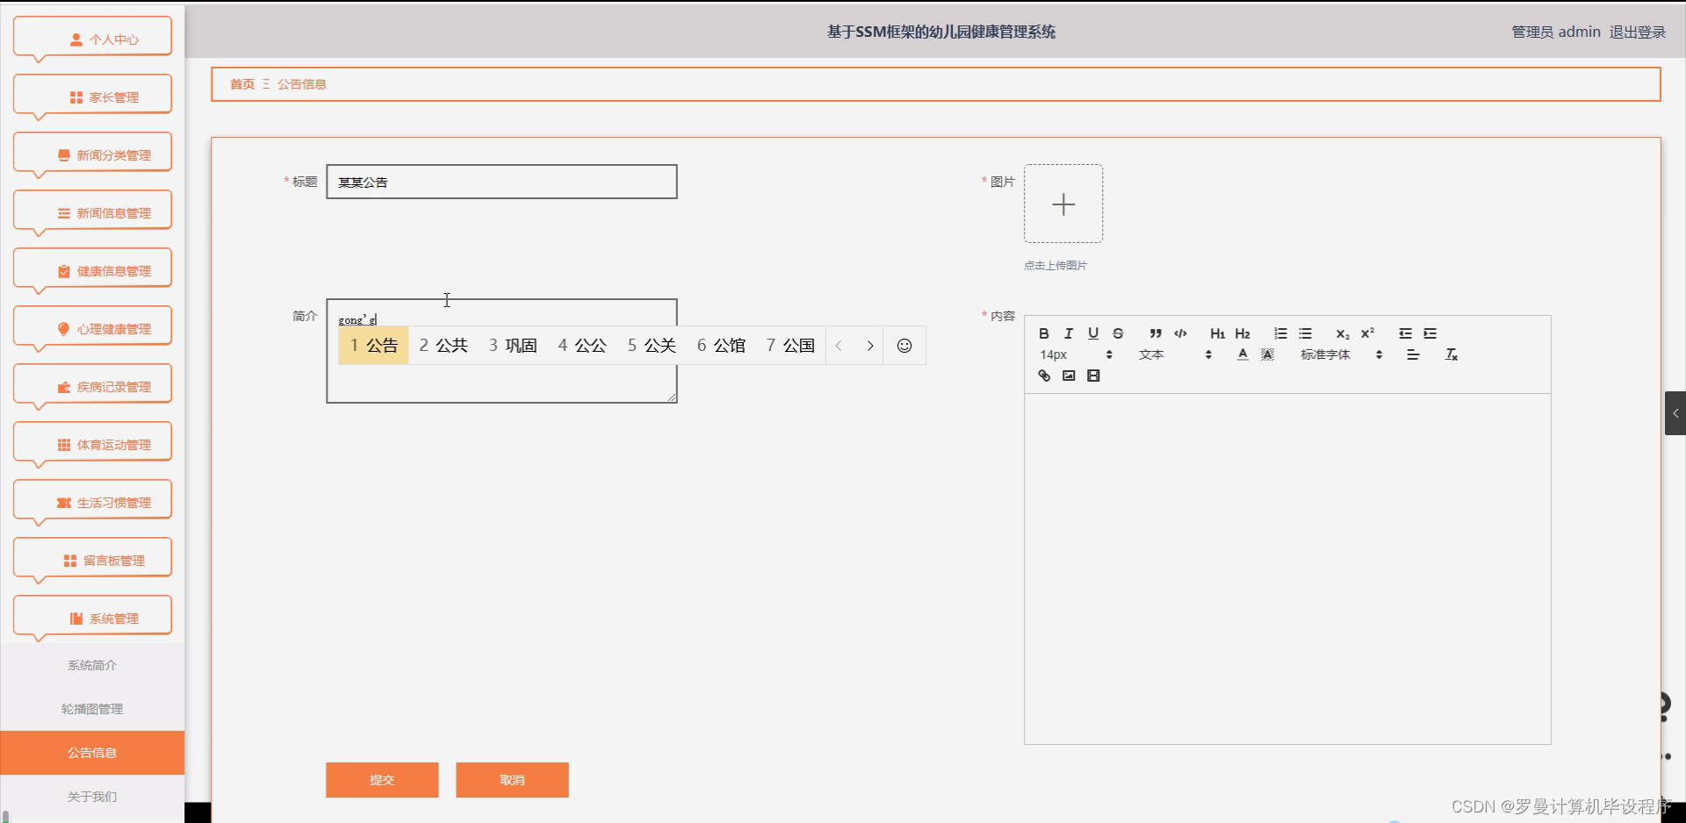Toggle bold formatting in the content editor
The height and width of the screenshot is (823, 1686).
click(x=1043, y=333)
